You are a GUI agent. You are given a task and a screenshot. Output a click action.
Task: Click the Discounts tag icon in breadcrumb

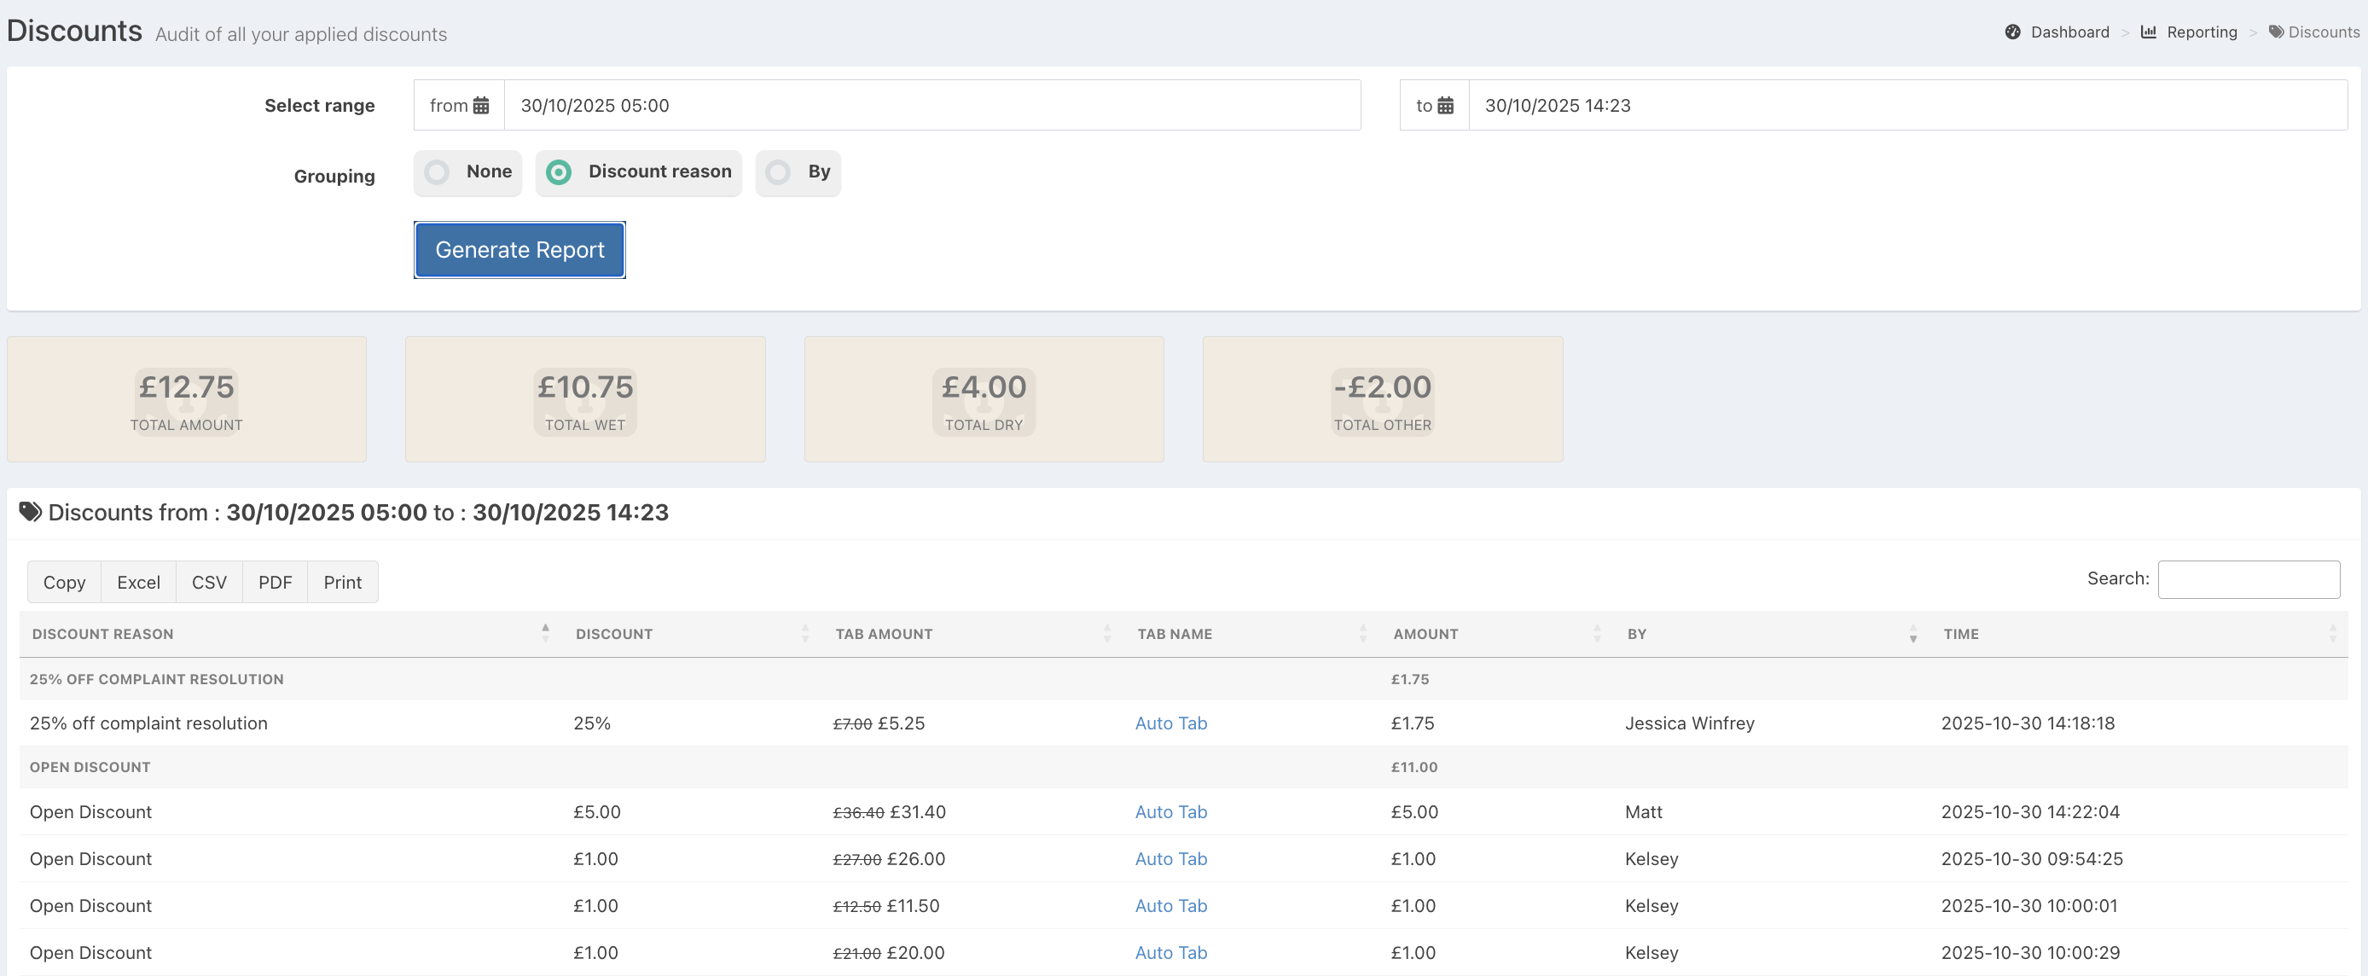point(2276,32)
